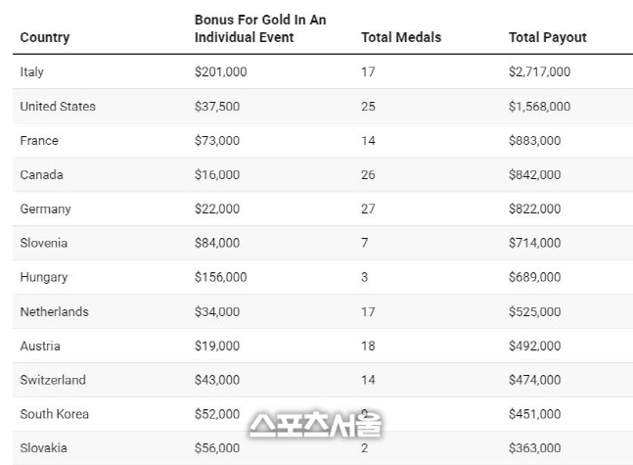Select Germany's $822,000 total payout

[x=535, y=209]
